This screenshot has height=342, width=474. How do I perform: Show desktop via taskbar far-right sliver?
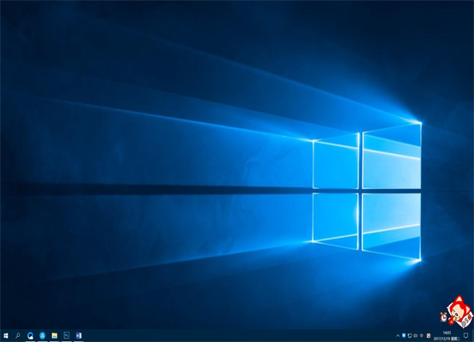(x=473, y=336)
